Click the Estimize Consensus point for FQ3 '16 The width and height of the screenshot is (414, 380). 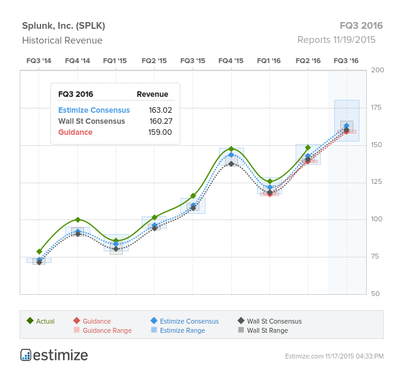pyautogui.click(x=347, y=126)
